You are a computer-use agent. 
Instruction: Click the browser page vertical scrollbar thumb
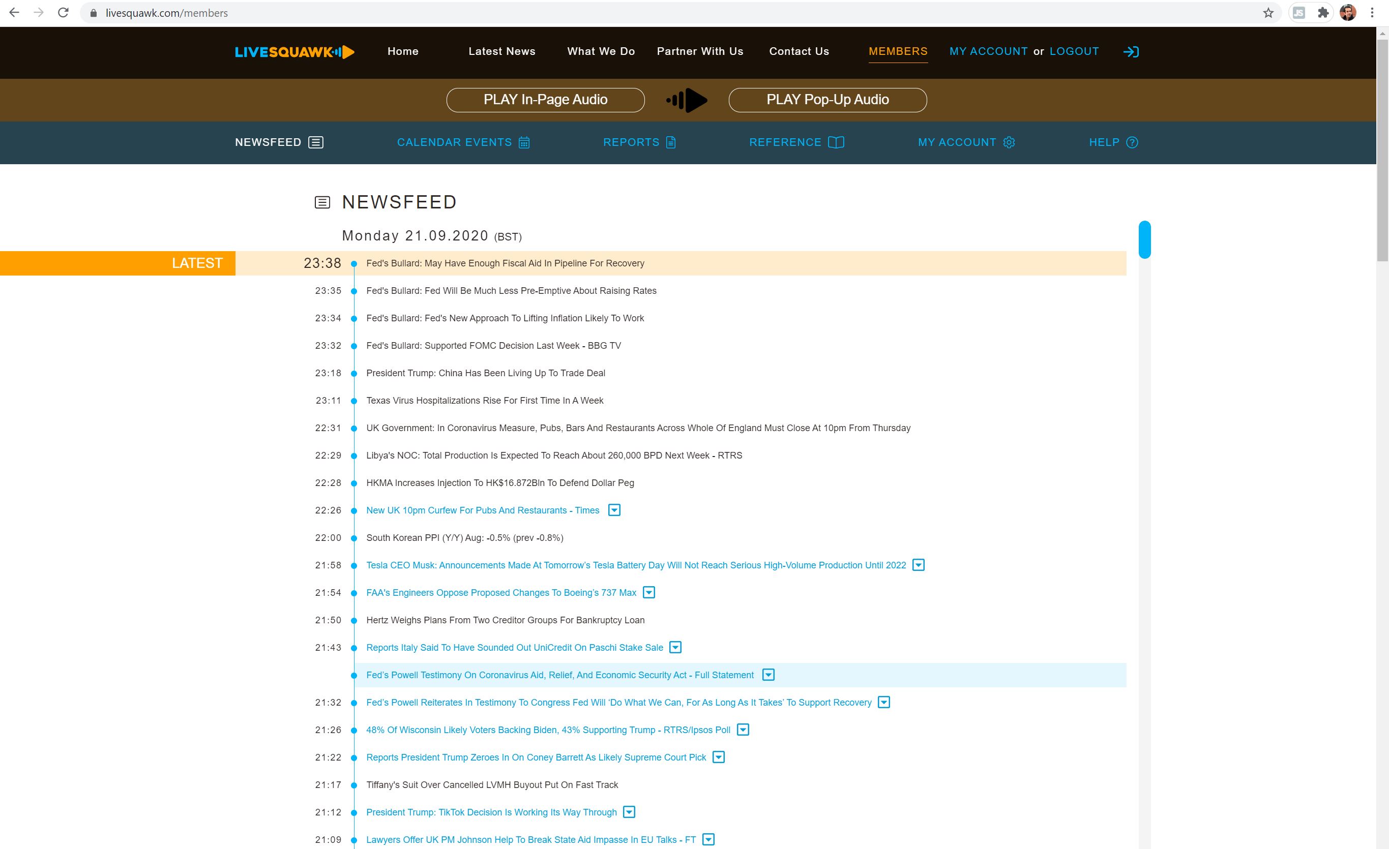1382,149
